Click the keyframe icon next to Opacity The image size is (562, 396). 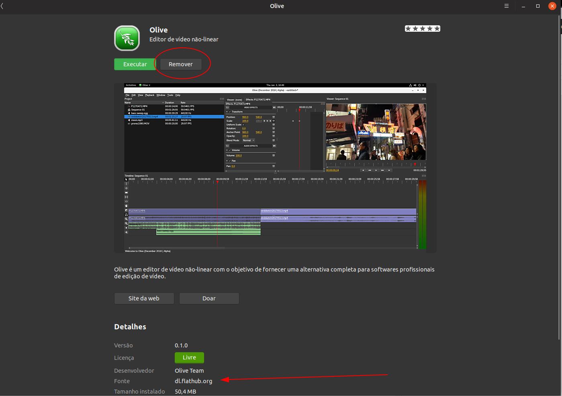click(273, 136)
